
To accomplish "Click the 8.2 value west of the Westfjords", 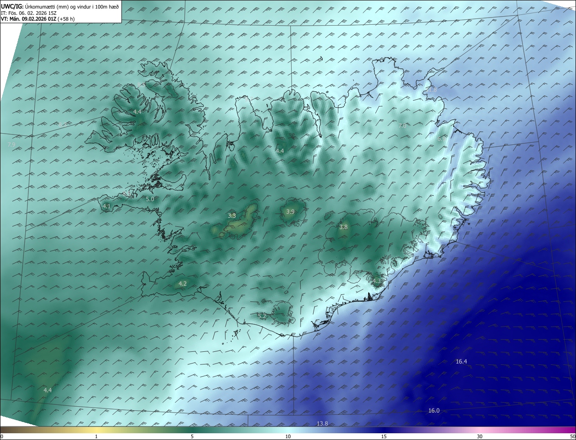I will click(x=63, y=124).
